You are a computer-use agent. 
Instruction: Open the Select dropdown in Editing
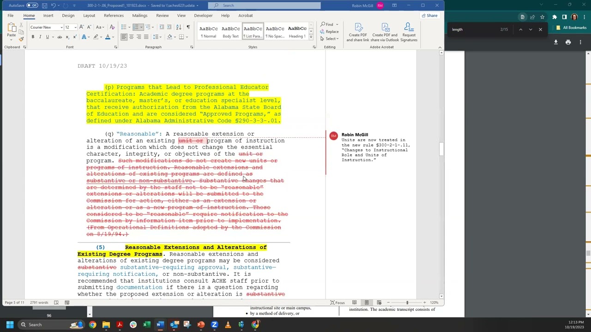pos(330,39)
